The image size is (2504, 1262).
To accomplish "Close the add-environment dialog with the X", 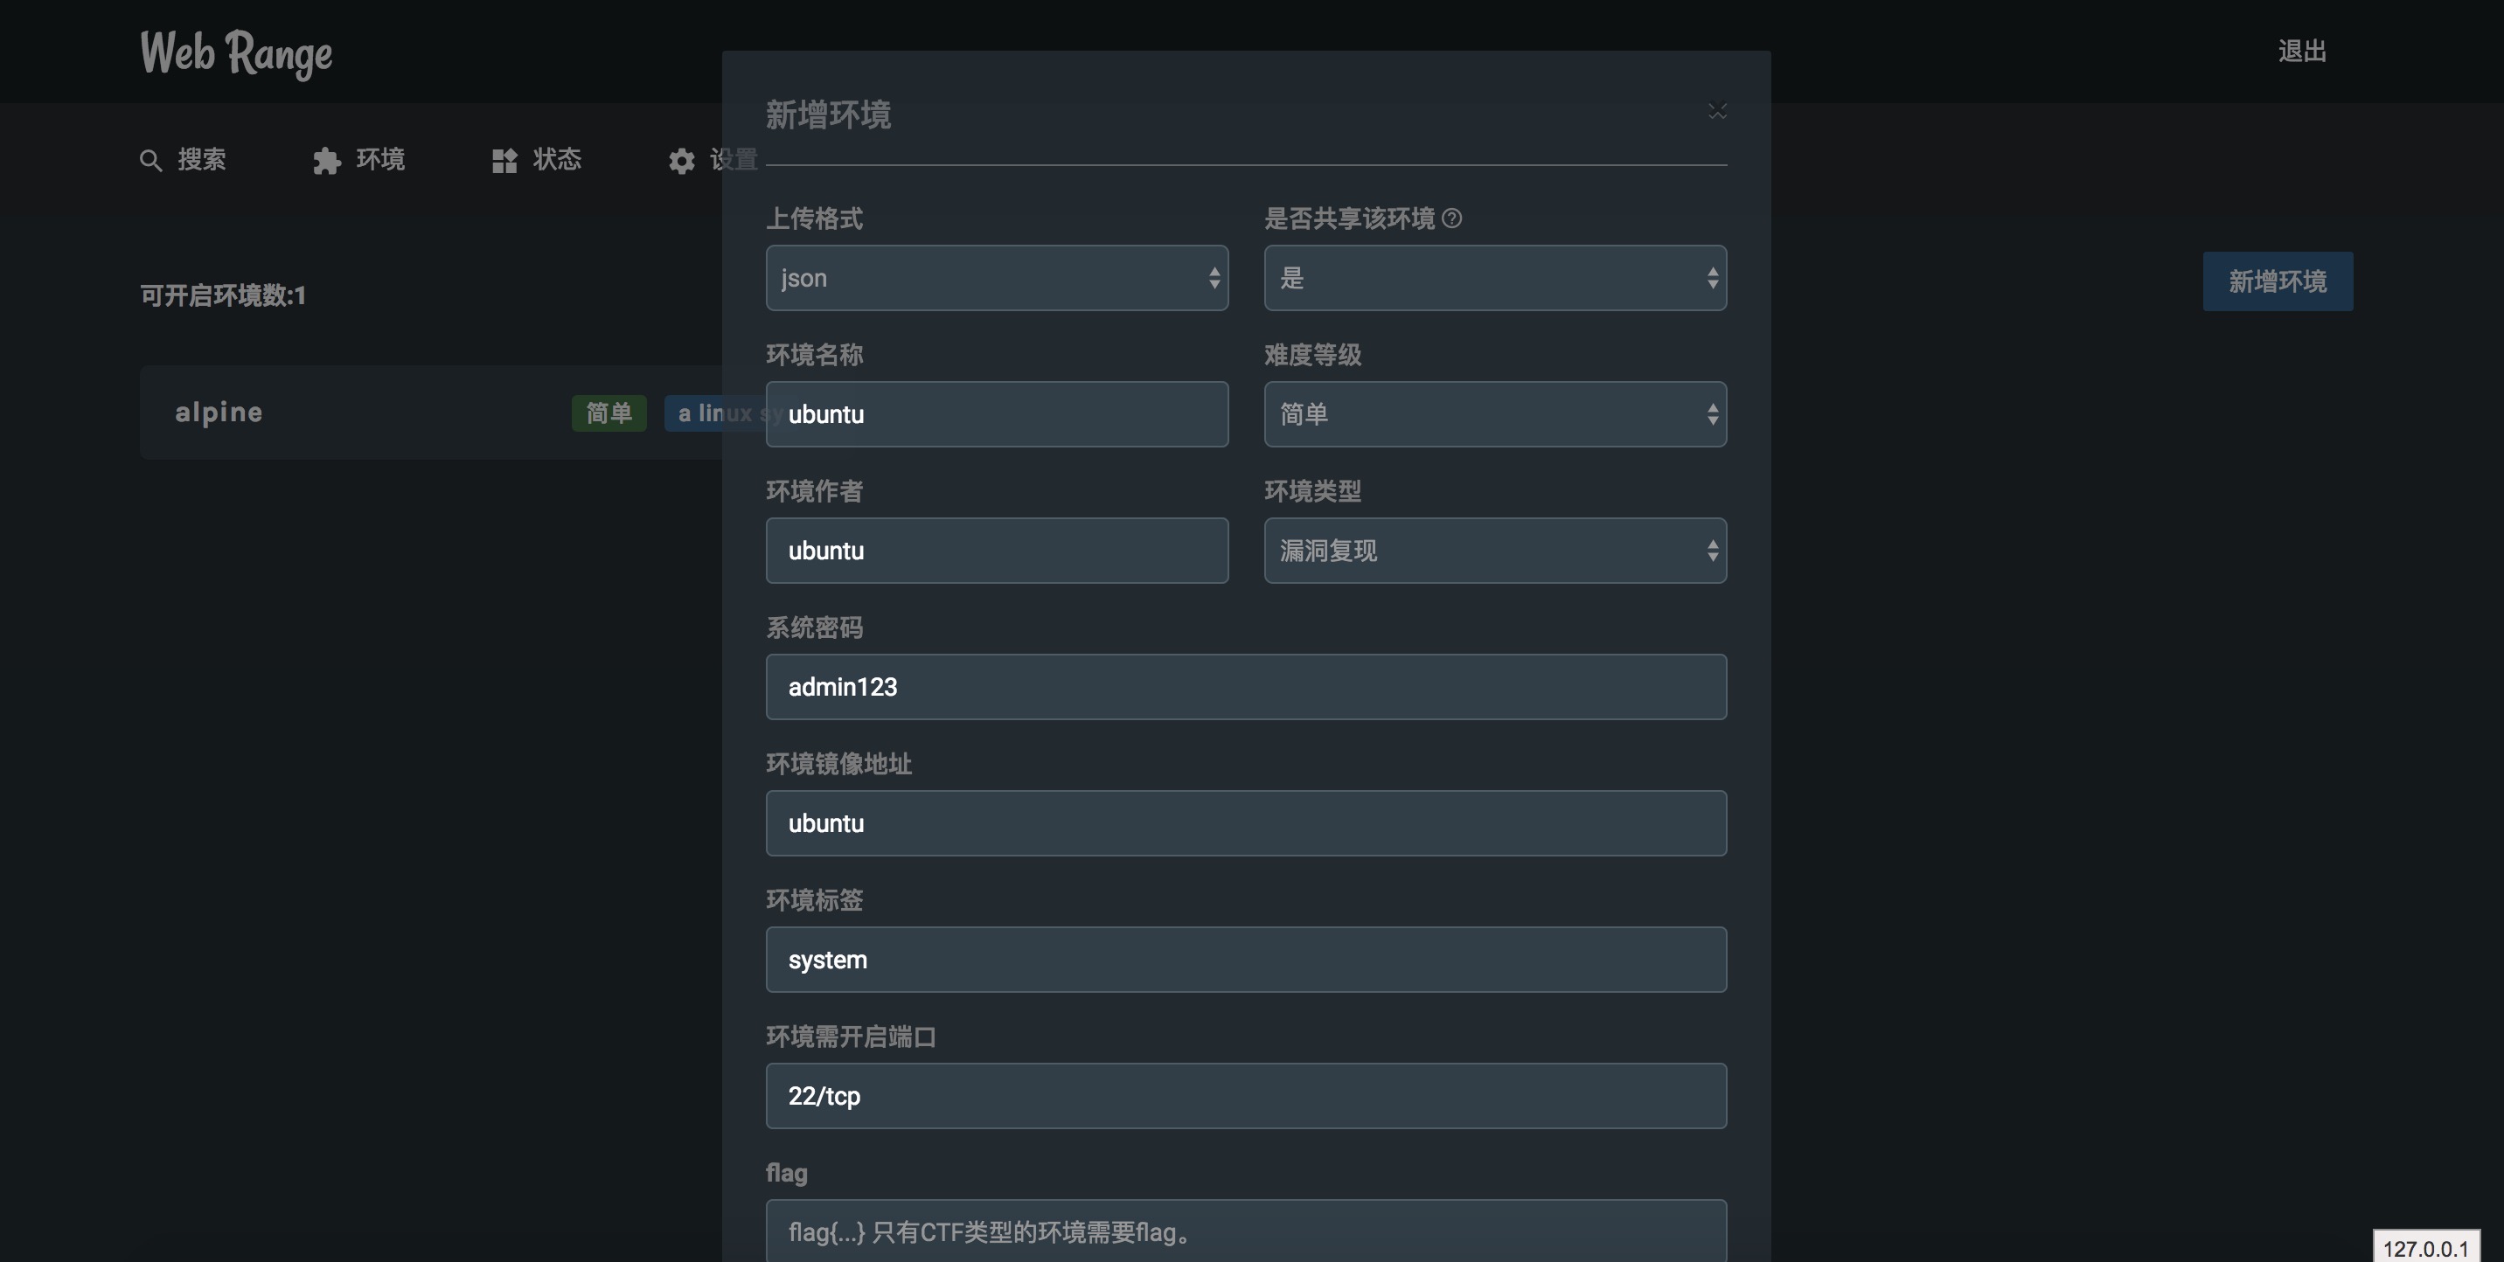I will (x=1716, y=112).
